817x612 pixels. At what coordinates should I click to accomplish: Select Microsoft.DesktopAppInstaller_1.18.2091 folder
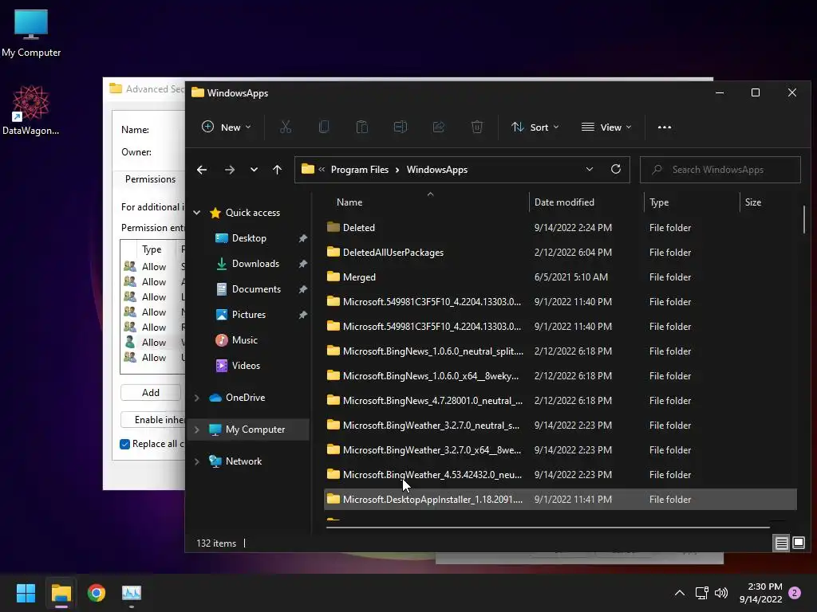pos(560,500)
